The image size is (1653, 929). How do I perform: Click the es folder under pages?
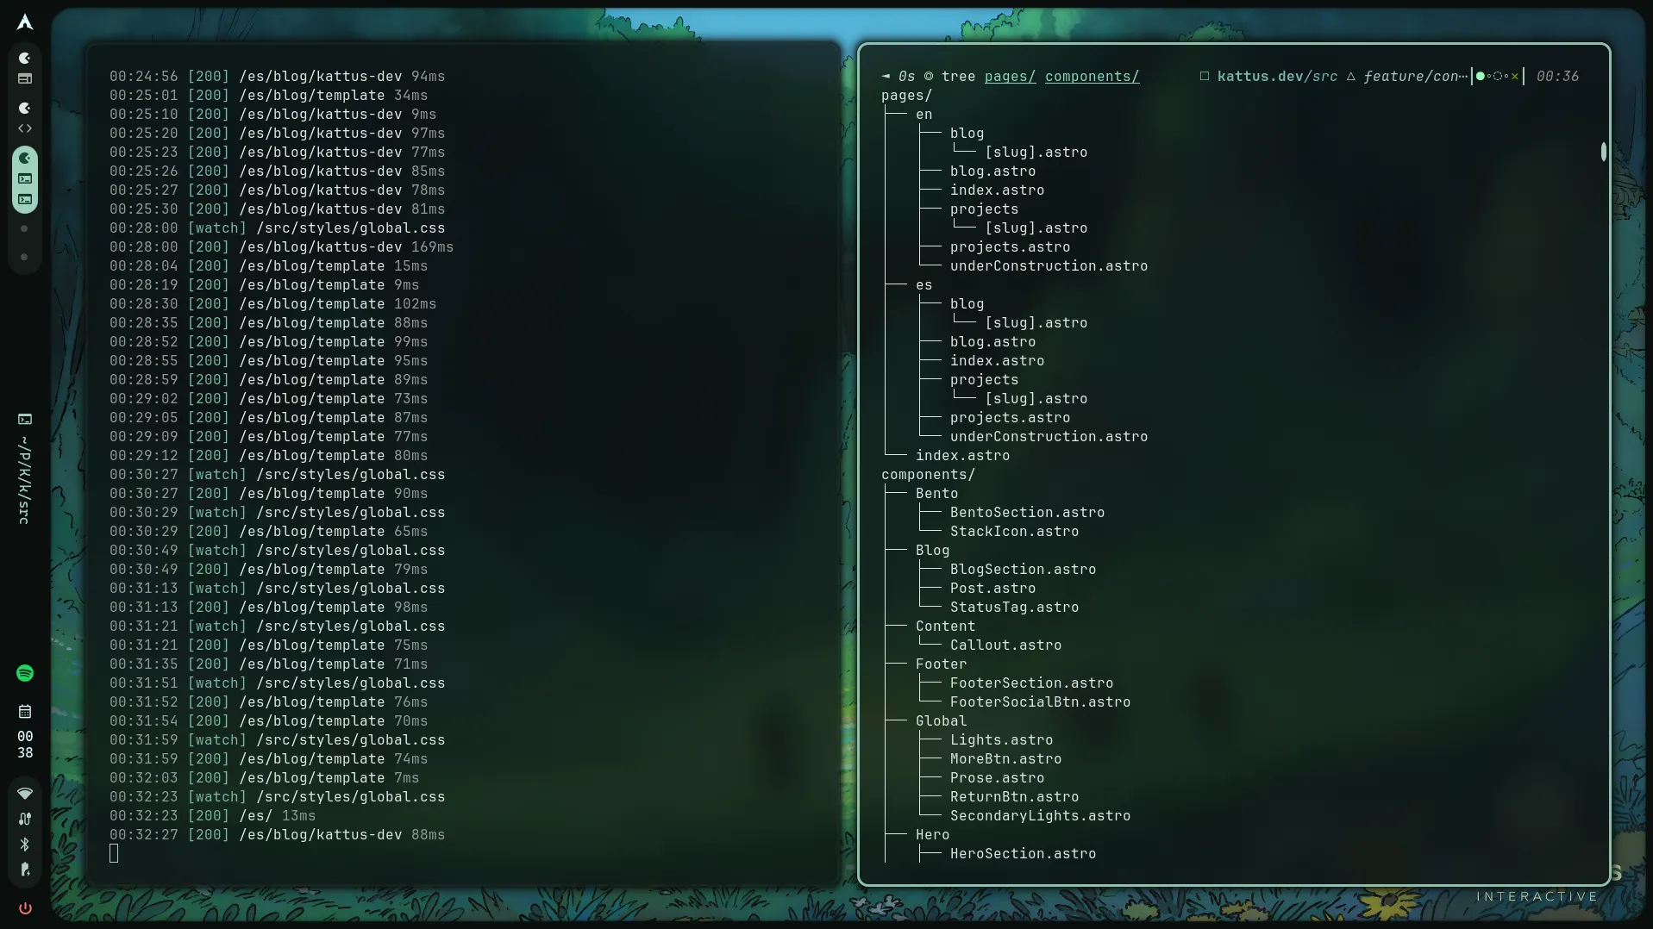(924, 285)
